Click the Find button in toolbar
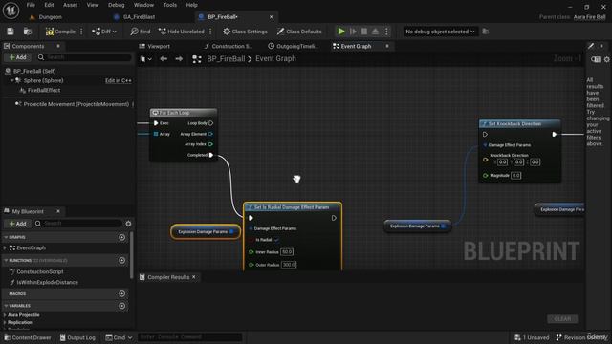 click(x=141, y=32)
